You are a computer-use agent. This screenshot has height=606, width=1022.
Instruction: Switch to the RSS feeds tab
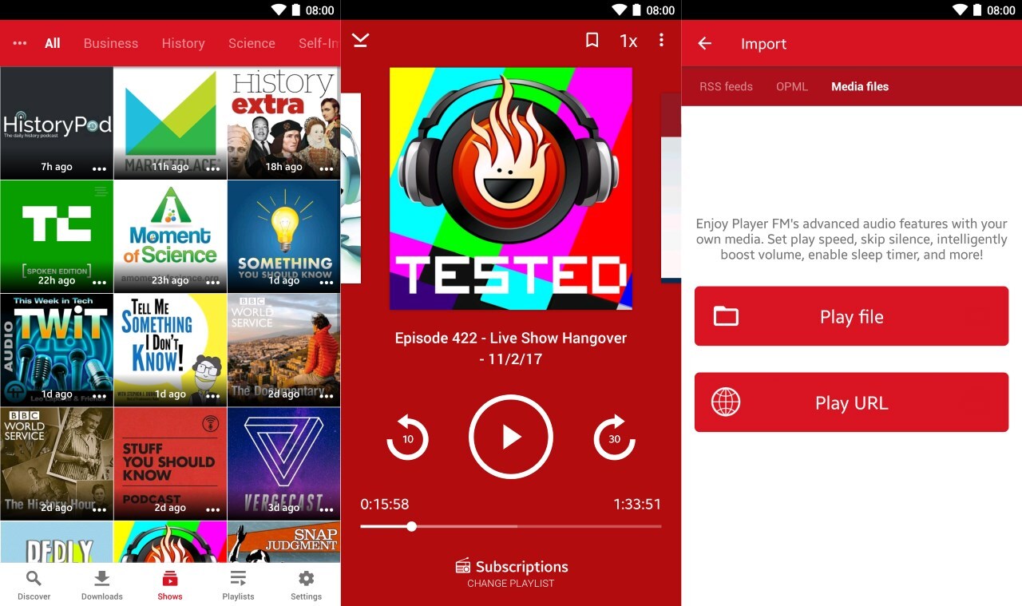tap(726, 86)
